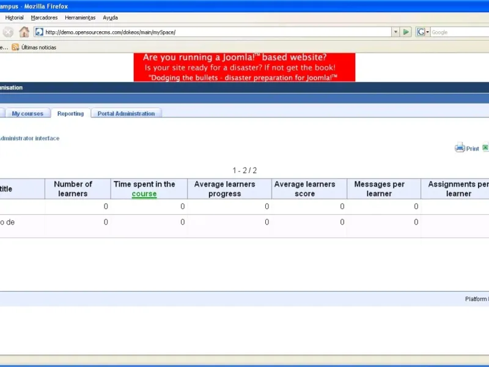Image resolution: width=489 pixels, height=367 pixels.
Task: Open the Herramientas menu
Action: 80,18
